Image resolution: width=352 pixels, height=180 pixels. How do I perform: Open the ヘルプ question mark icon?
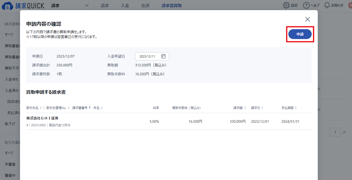point(306,5)
